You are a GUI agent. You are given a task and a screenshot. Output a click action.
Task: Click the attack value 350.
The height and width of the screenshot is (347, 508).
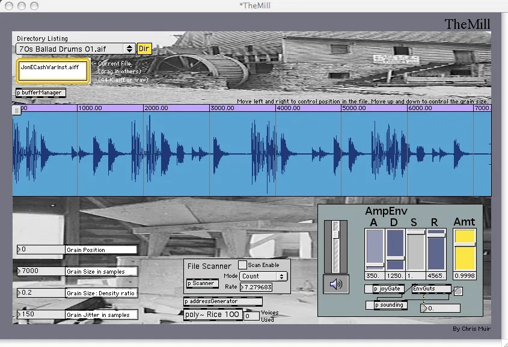pyautogui.click(x=374, y=275)
